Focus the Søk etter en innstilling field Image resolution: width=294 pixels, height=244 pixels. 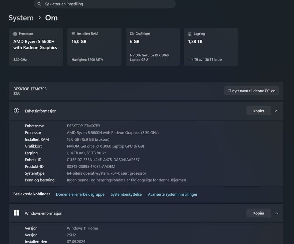click(105, 4)
